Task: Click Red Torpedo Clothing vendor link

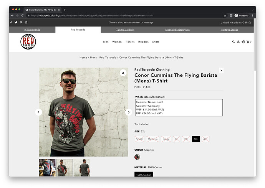Action: pyautogui.click(x=152, y=69)
